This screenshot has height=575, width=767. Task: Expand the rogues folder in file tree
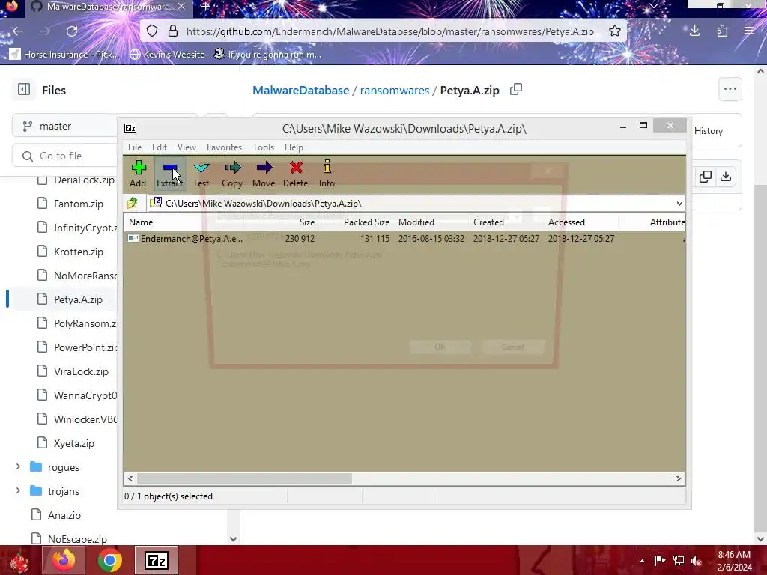tap(18, 467)
